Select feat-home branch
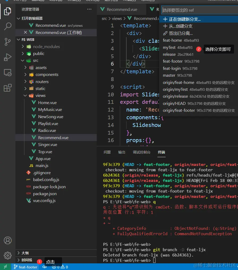Image resolution: width=238 pixels, height=270 pixels. point(199,40)
